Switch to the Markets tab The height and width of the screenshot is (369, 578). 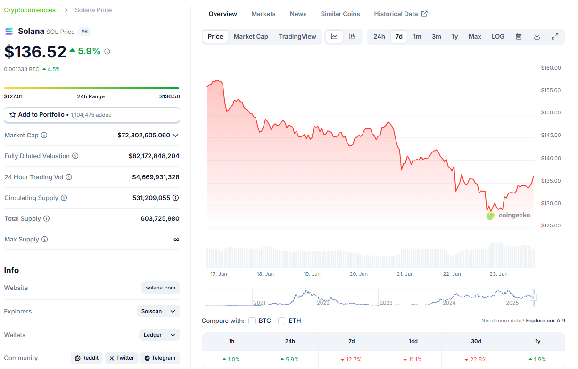coord(264,14)
